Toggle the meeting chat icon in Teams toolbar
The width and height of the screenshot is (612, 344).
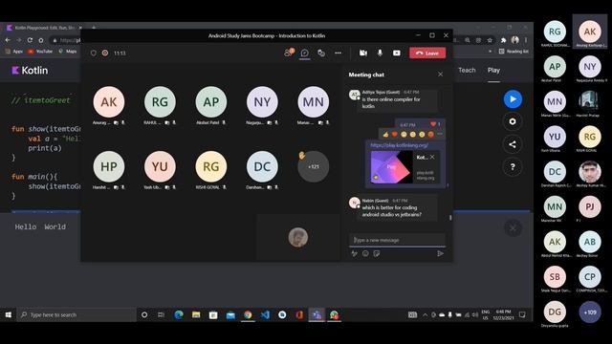tap(305, 53)
